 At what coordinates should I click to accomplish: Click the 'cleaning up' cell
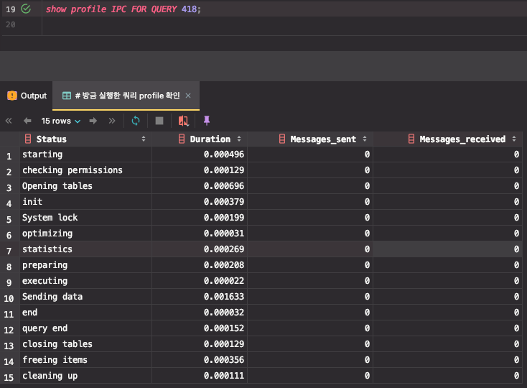pos(85,376)
